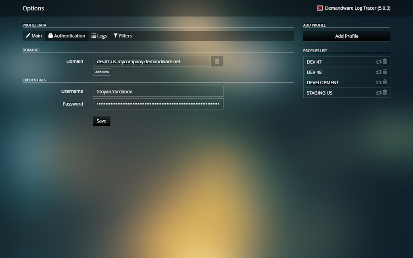
Task: Click the Password input field
Action: tap(158, 104)
